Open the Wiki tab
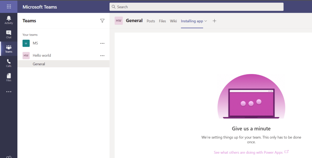This screenshot has height=158, width=312. (x=173, y=21)
